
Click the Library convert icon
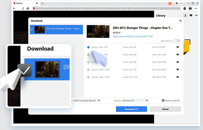click(196, 15)
